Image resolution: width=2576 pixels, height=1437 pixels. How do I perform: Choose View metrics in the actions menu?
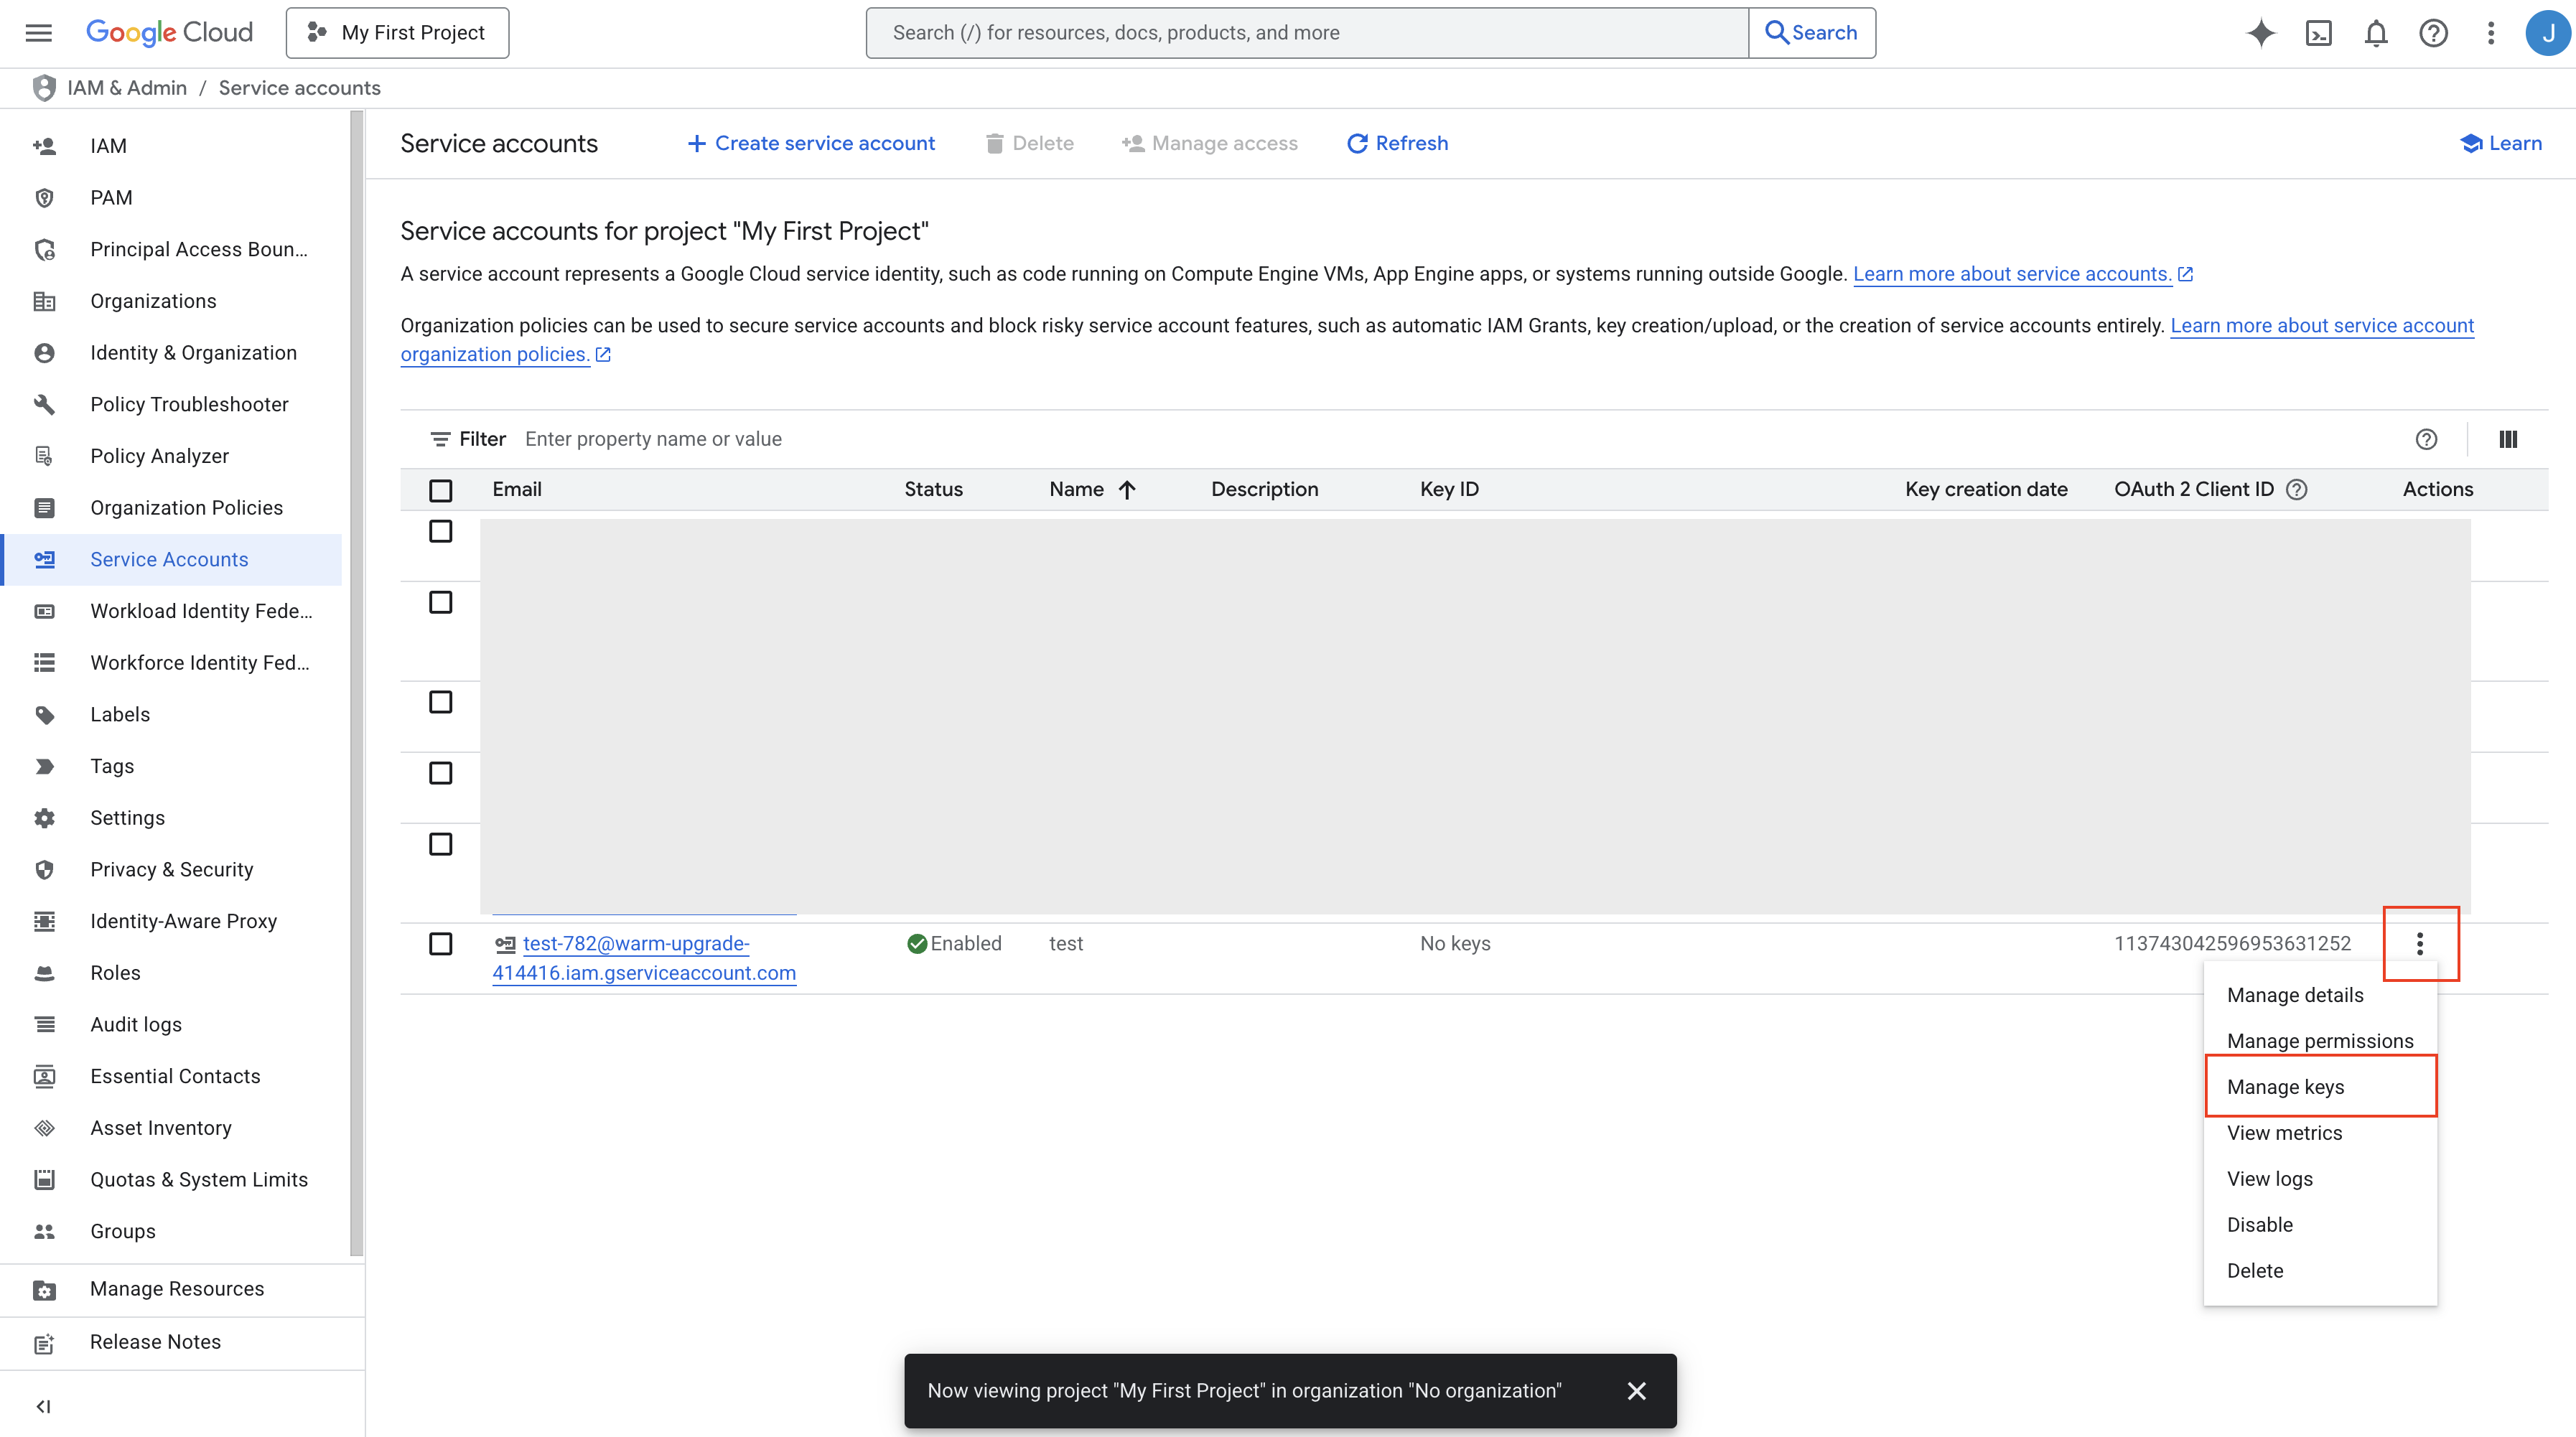[2320, 1133]
